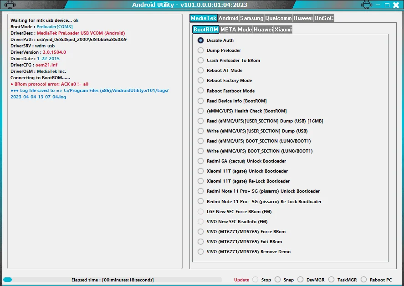Image resolution: width=404 pixels, height=286 pixels.
Task: Choose Crash Preloader To BRom
Action: point(200,61)
